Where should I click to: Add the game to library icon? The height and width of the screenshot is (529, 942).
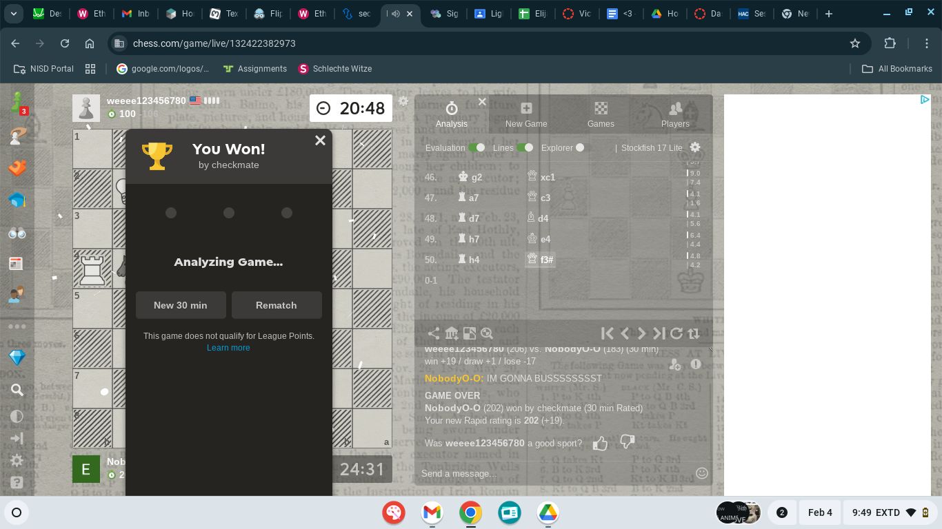point(452,333)
